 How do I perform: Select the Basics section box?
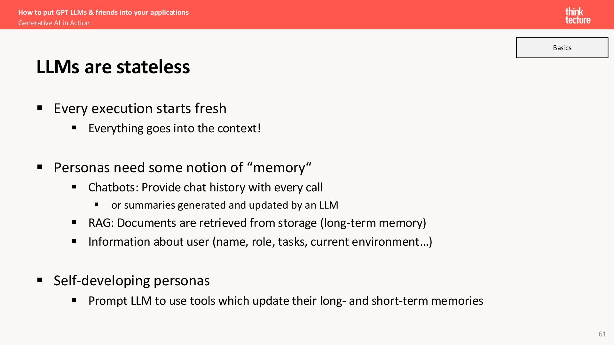tap(562, 48)
